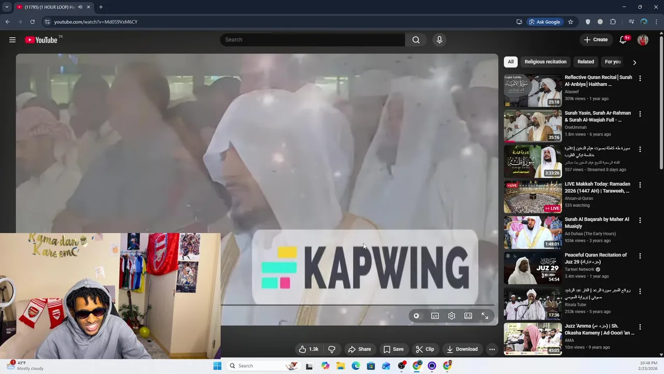This screenshot has width=664, height=374.
Task: Open options for LIVE Makkah Today video
Action: (640, 185)
